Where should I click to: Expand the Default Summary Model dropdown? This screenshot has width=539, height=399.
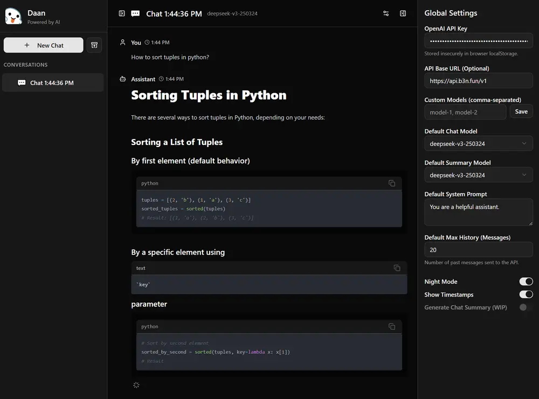click(478, 175)
